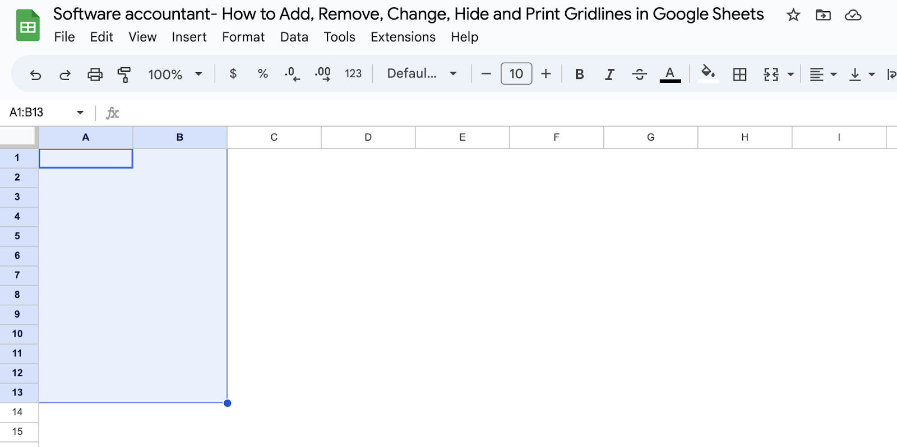Click the Print icon

(95, 74)
